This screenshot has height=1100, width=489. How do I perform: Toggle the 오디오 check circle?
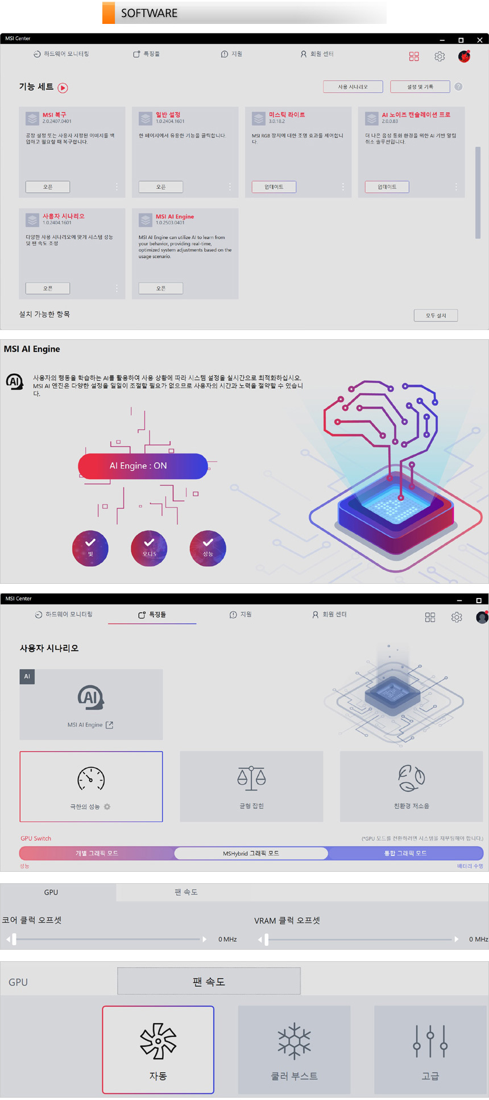(149, 548)
